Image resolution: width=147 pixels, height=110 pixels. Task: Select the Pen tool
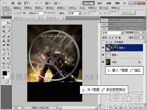point(4,54)
